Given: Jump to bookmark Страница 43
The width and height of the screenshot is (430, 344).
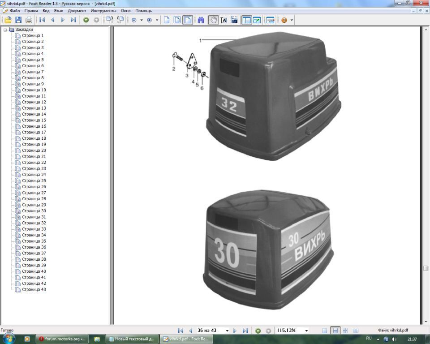Looking at the screenshot, I should [34, 289].
